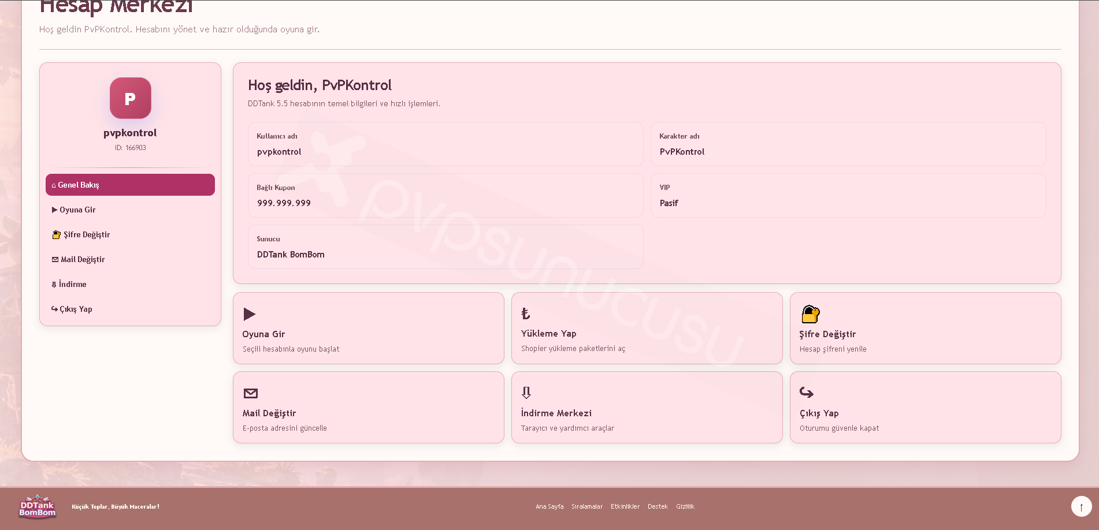Click the Bağlı Kupon value 999.999.999
The height and width of the screenshot is (530, 1099).
point(284,203)
